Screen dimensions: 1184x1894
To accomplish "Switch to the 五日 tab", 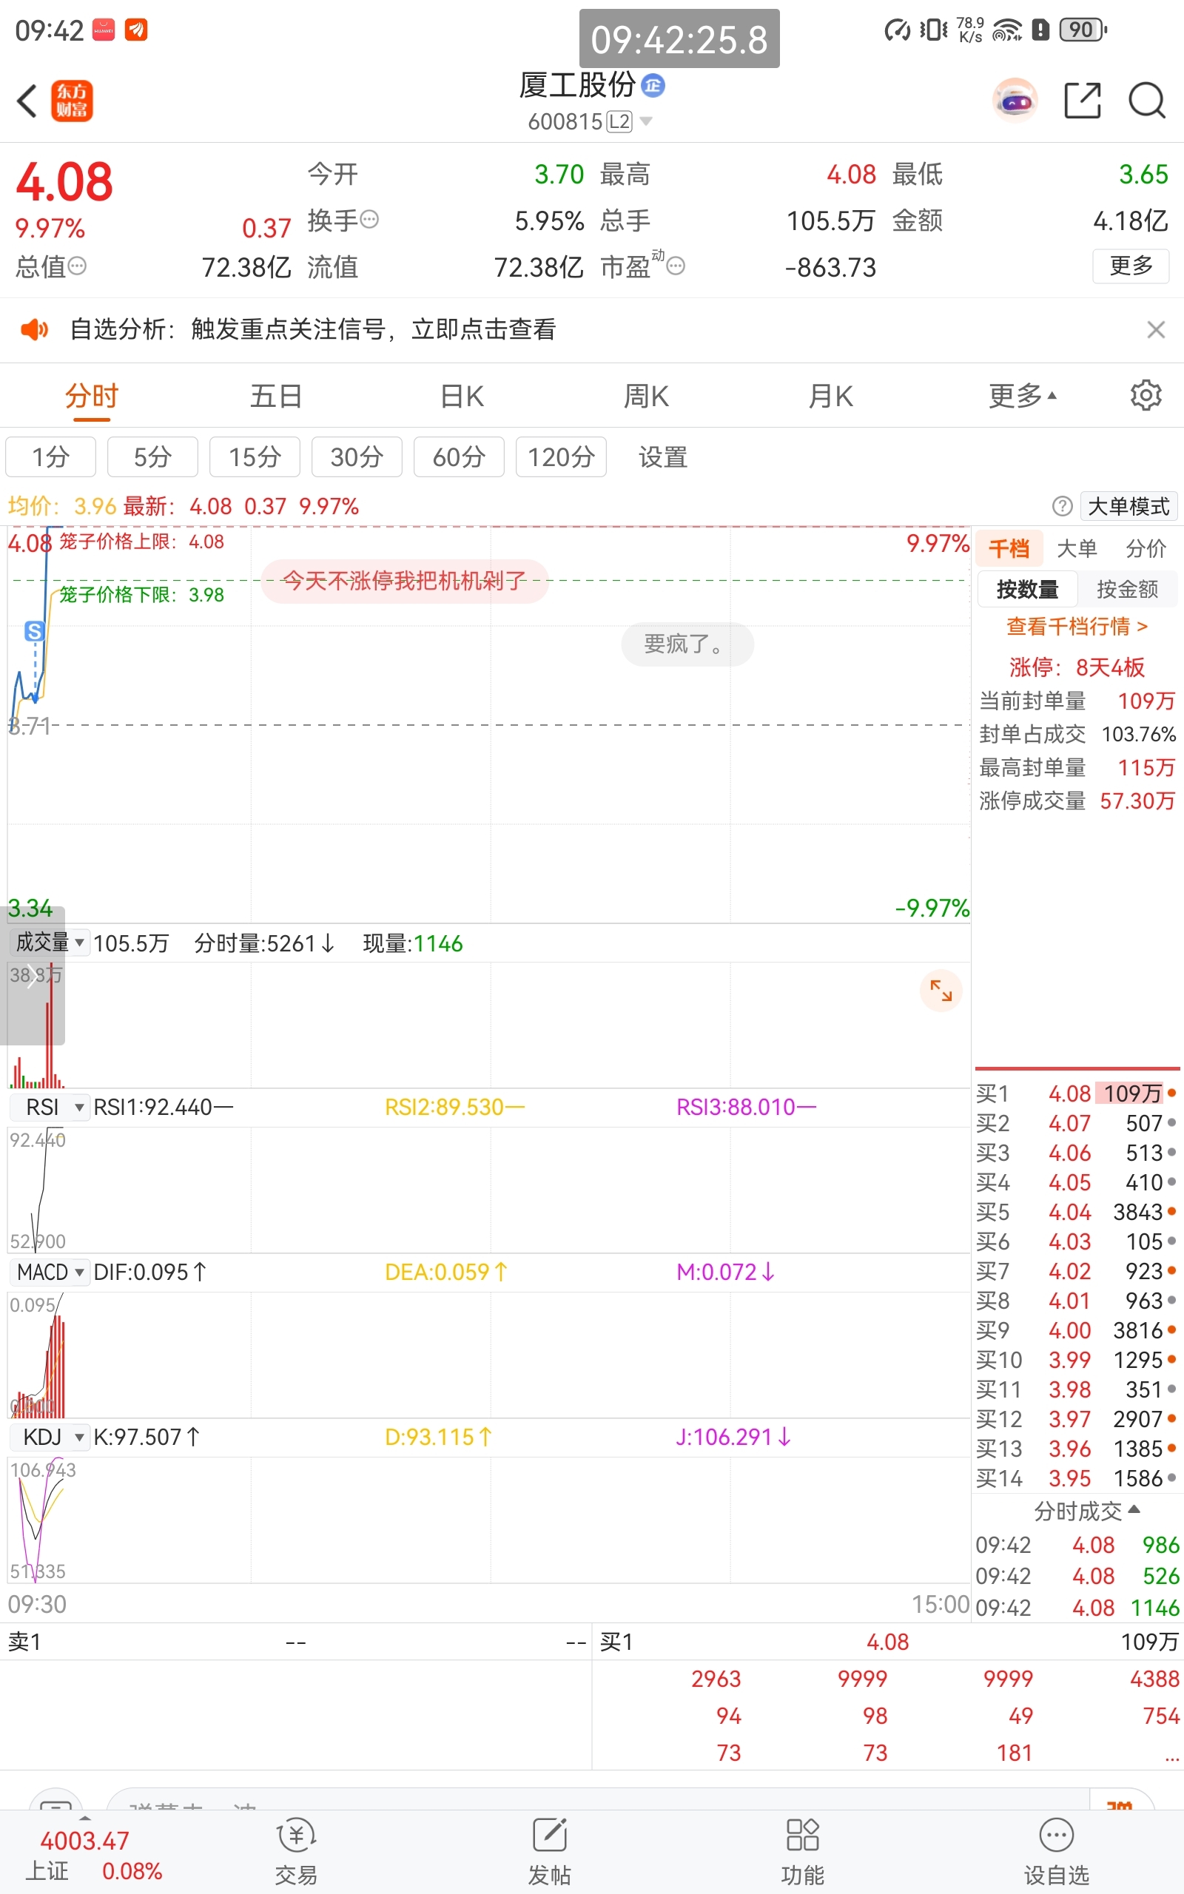I will click(275, 396).
